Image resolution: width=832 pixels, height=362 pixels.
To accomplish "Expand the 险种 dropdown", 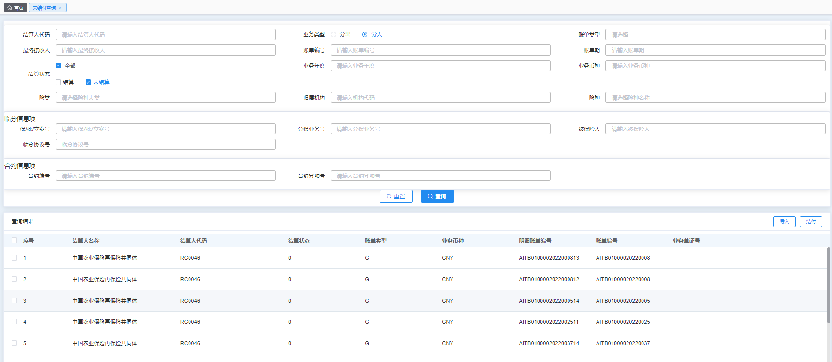I will pyautogui.click(x=715, y=98).
